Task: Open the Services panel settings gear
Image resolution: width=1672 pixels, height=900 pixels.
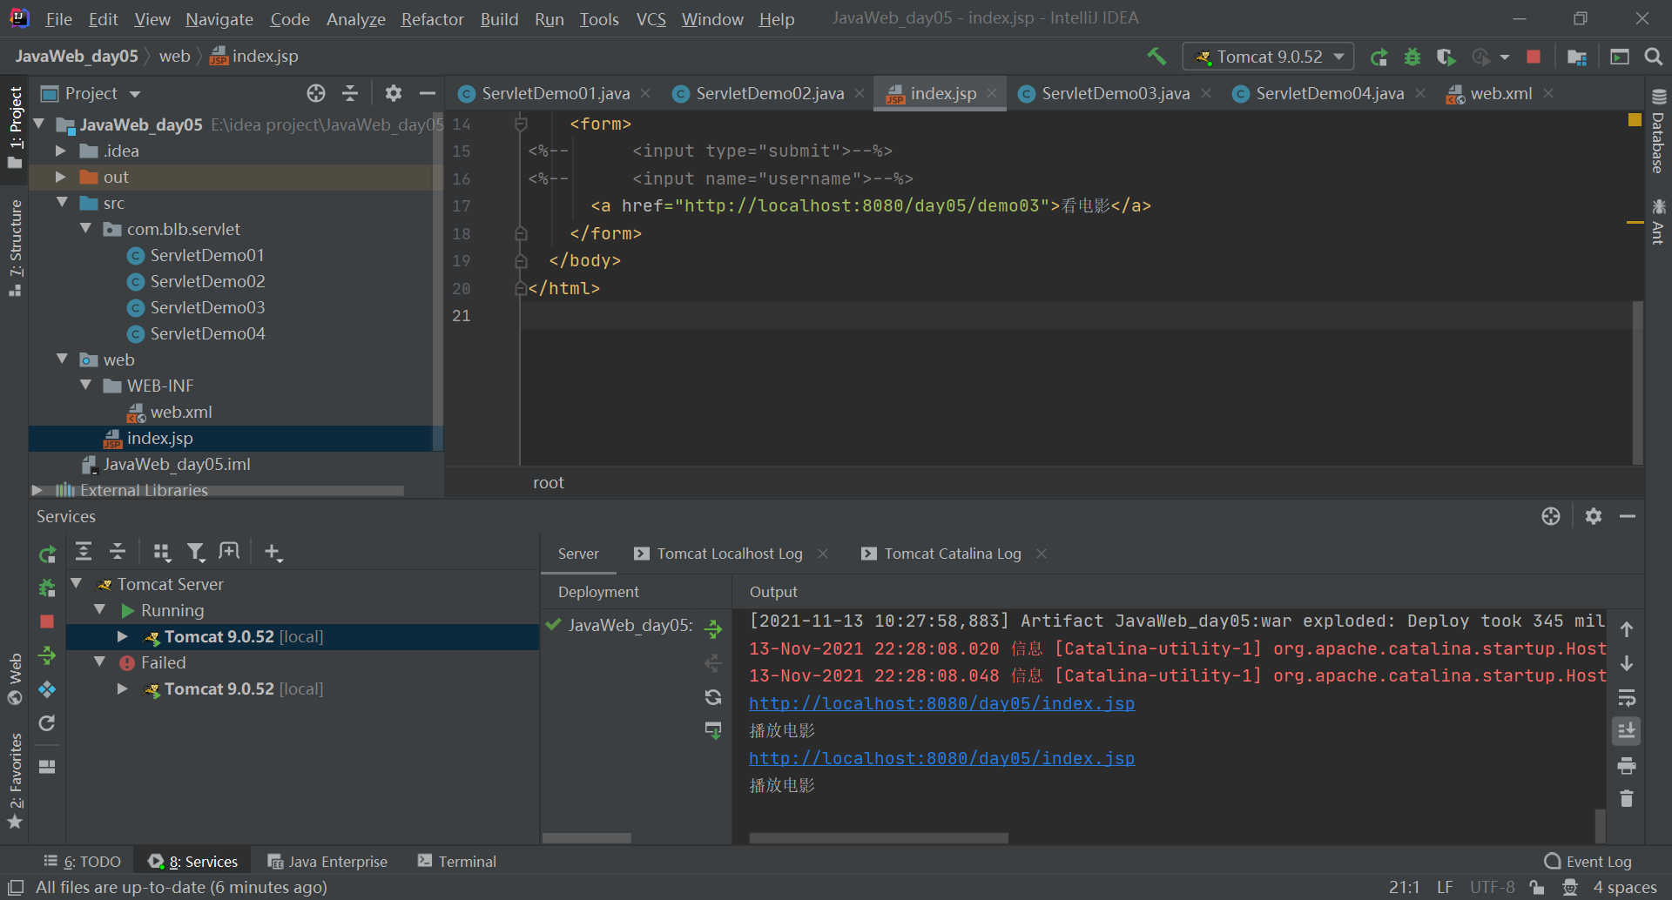Action: coord(1594,516)
